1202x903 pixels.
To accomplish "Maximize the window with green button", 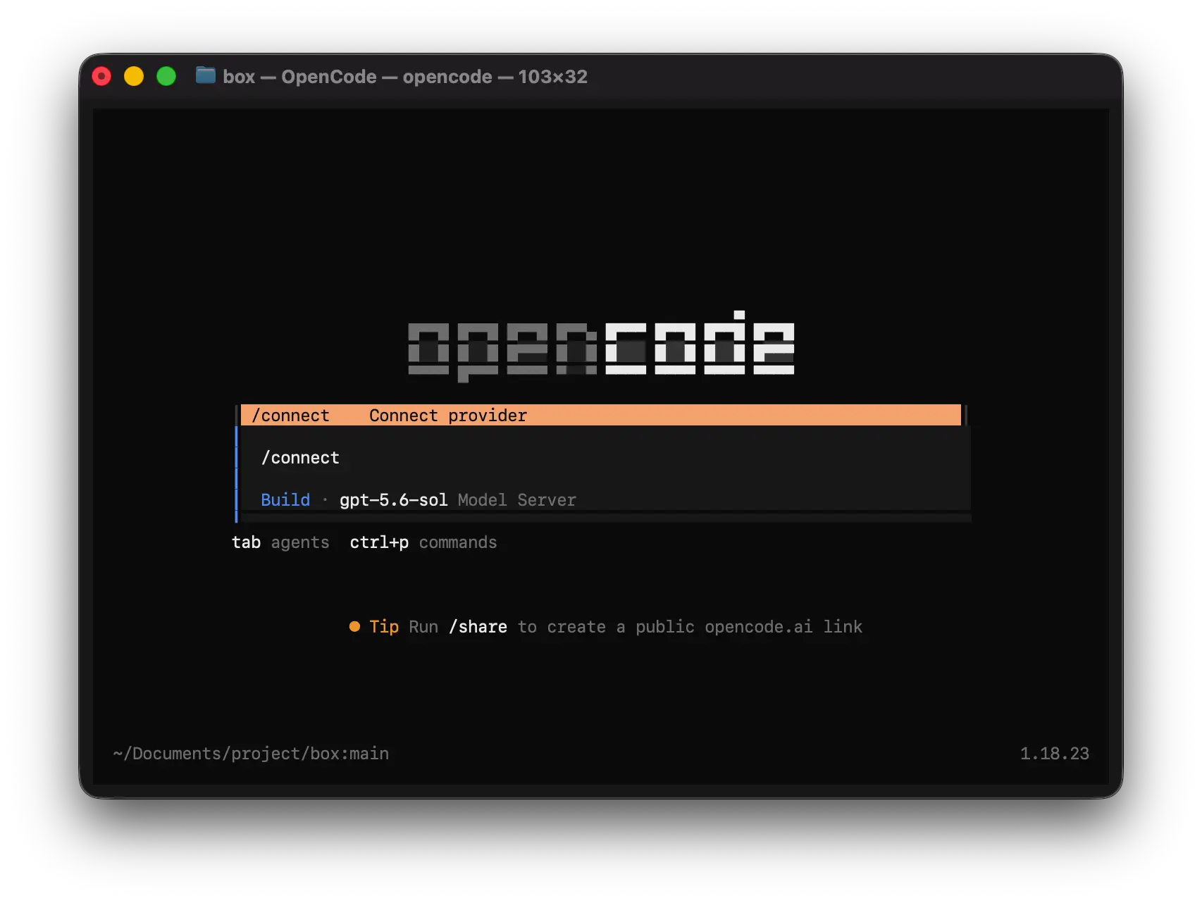I will point(166,76).
